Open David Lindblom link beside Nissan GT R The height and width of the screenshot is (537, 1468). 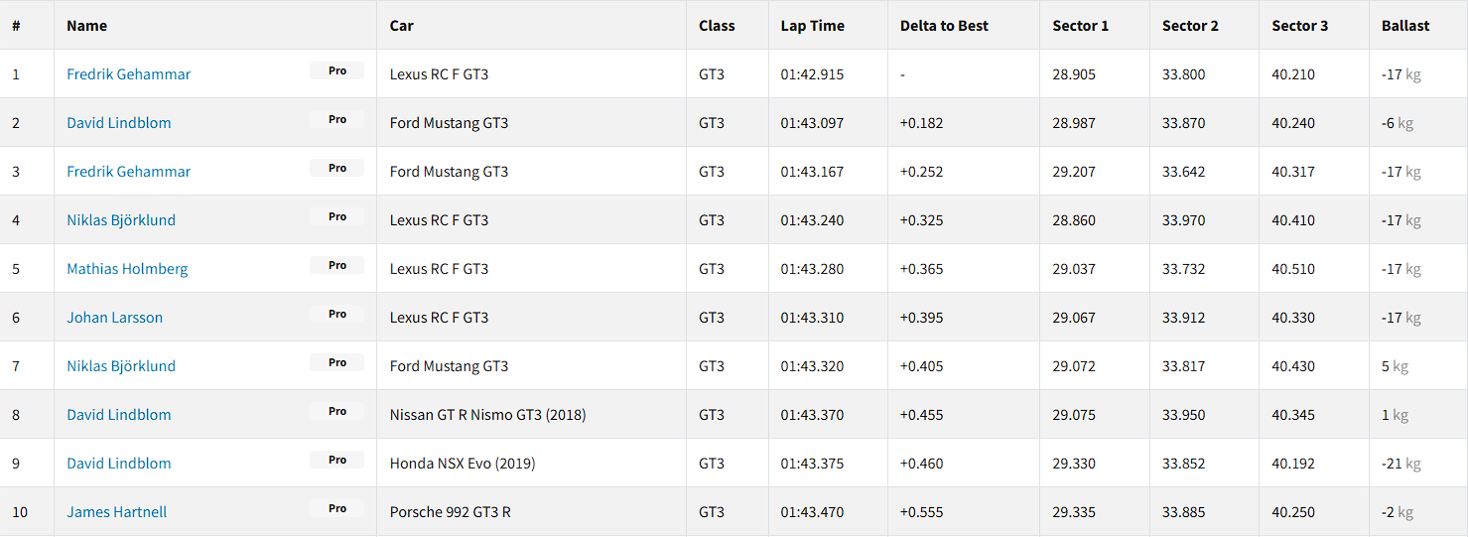click(118, 415)
